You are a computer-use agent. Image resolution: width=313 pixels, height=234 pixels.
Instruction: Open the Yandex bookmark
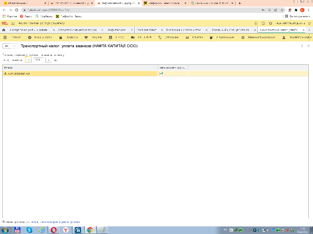coord(26,16)
